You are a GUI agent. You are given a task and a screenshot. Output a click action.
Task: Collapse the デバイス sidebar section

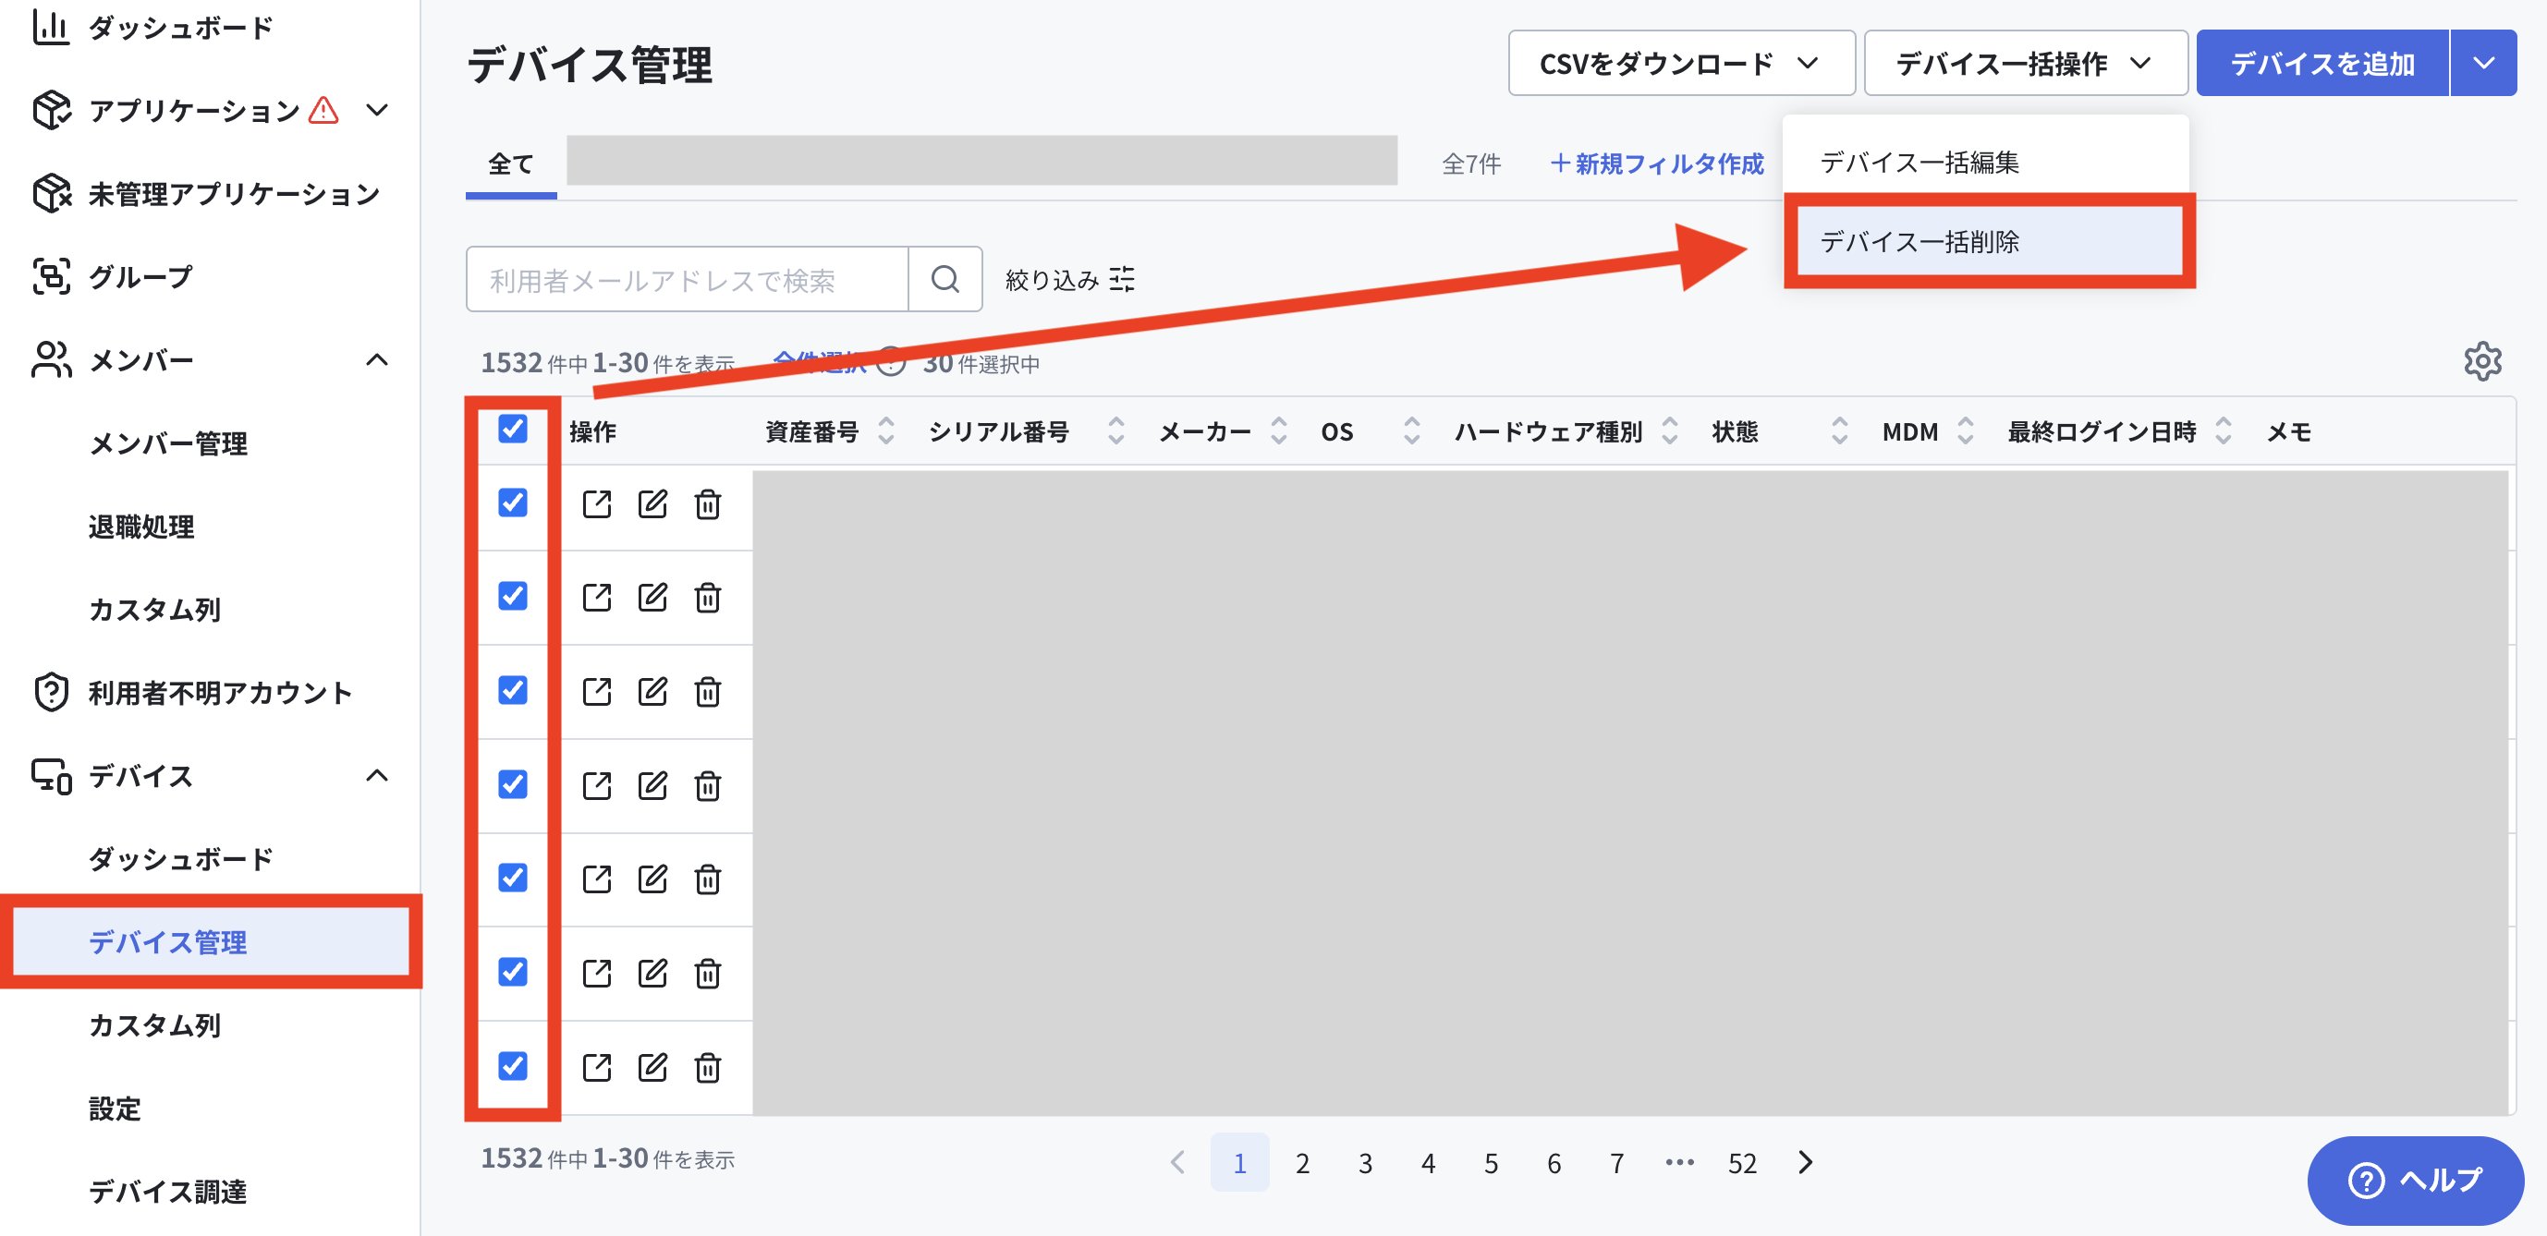point(377,776)
